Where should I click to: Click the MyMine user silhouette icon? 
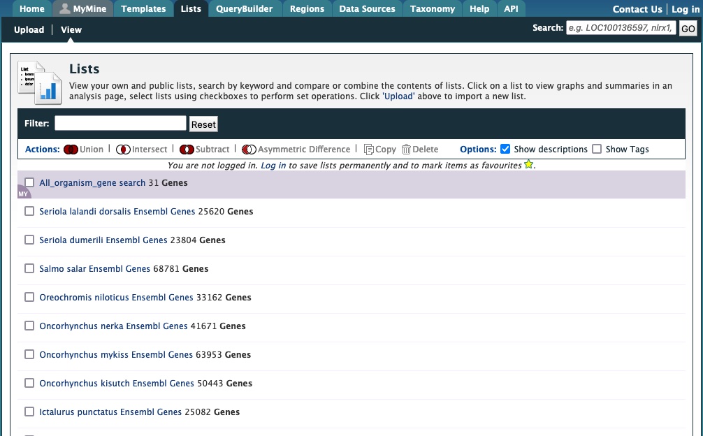coord(65,8)
